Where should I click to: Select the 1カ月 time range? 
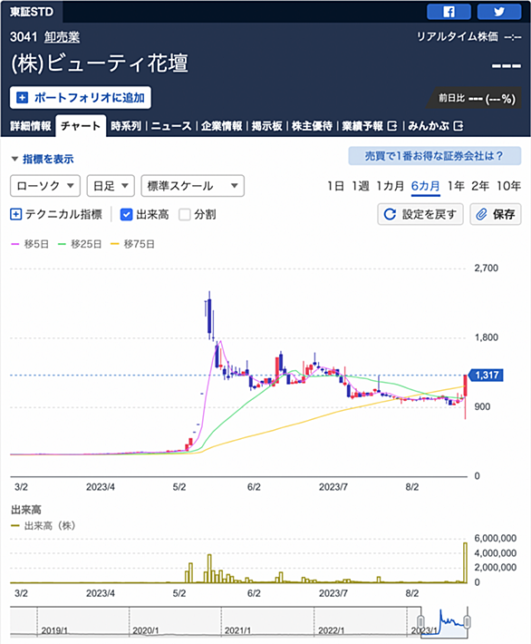tap(391, 186)
